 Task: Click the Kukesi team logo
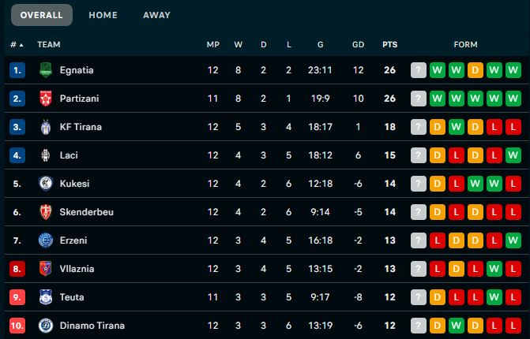click(45, 184)
